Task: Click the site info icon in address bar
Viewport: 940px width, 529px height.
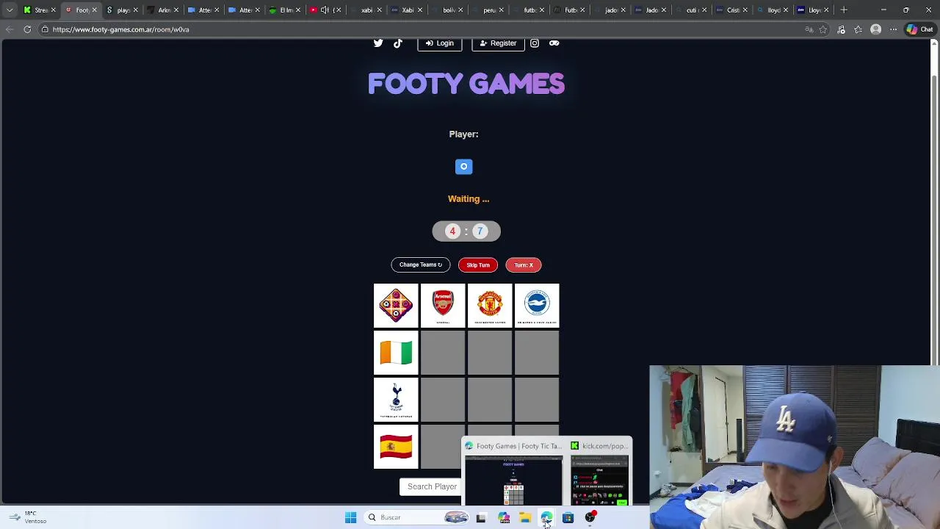Action: pos(45,29)
